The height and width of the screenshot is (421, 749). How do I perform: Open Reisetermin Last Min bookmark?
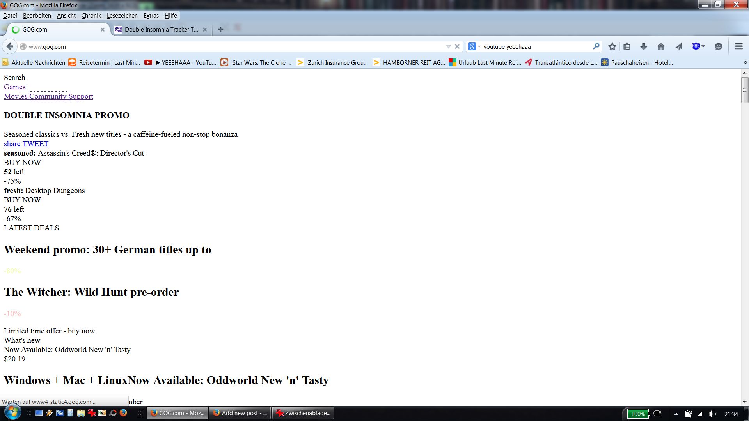coord(104,62)
